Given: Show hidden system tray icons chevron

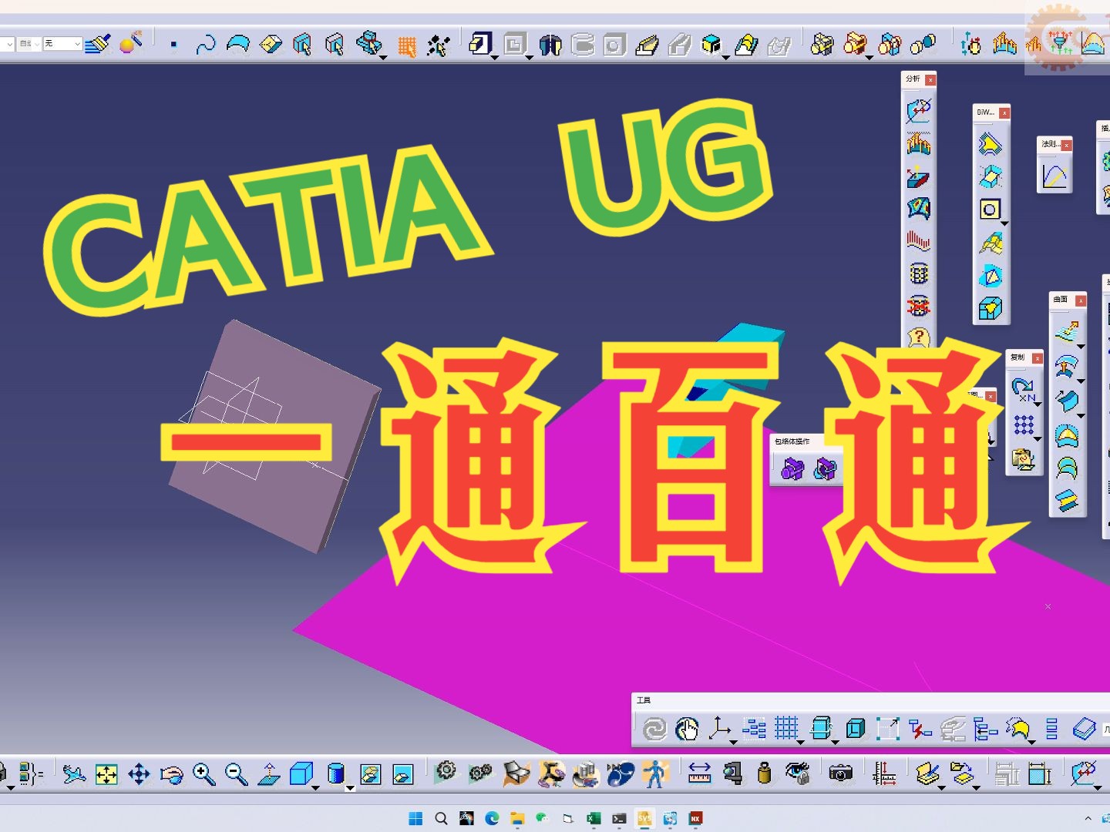Looking at the screenshot, I should click(x=1088, y=818).
